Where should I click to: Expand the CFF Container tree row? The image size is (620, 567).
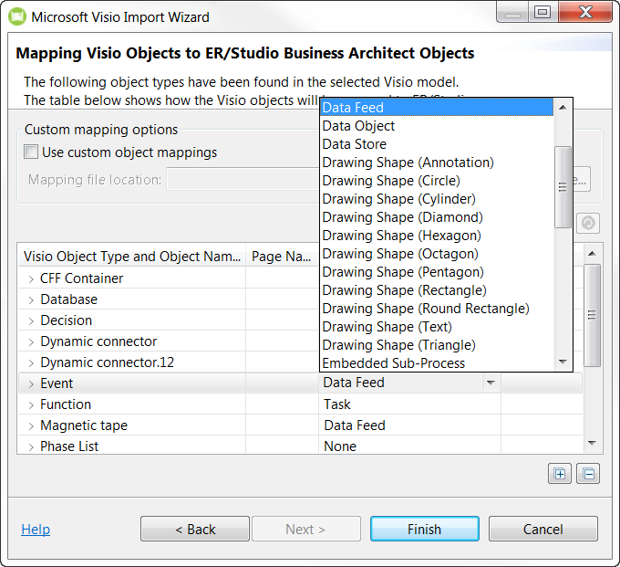tap(31, 278)
